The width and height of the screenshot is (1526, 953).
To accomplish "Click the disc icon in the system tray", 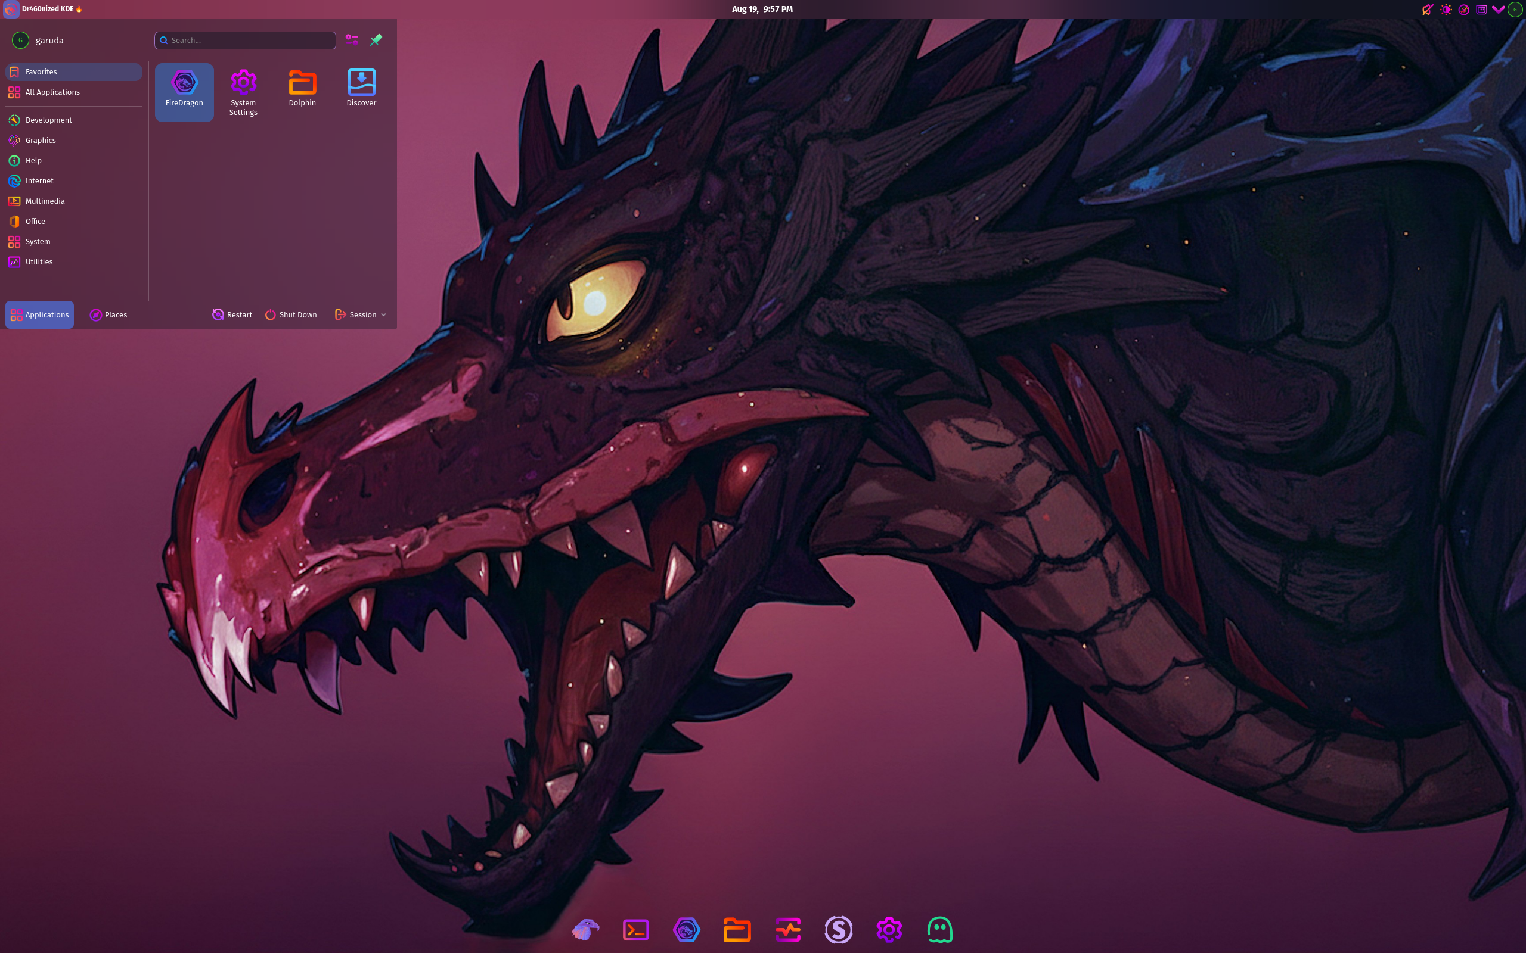I will point(1463,10).
